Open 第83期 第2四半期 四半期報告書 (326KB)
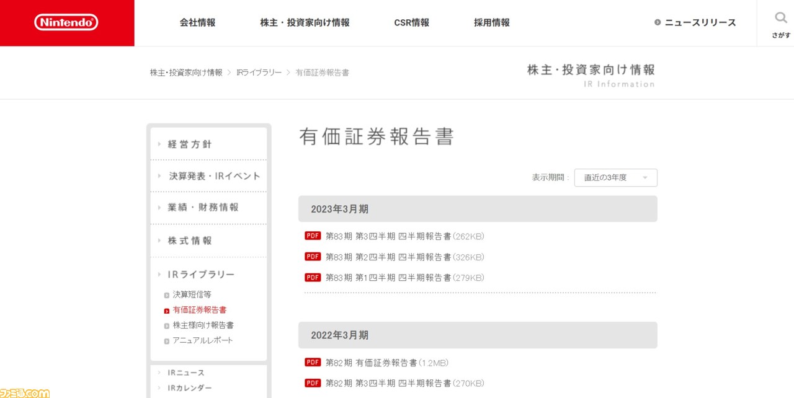The height and width of the screenshot is (398, 794). [404, 257]
